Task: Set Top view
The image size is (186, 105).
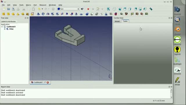Action: (125, 9)
